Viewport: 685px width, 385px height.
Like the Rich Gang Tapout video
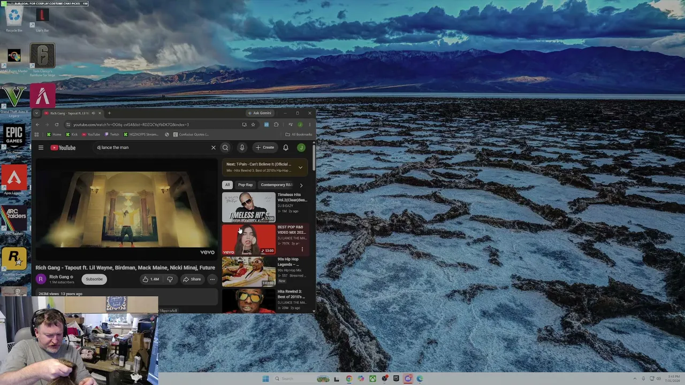coord(151,279)
